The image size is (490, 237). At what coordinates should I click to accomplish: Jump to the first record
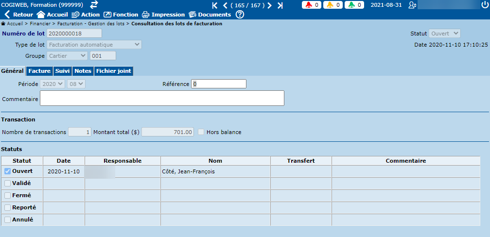tap(215, 5)
